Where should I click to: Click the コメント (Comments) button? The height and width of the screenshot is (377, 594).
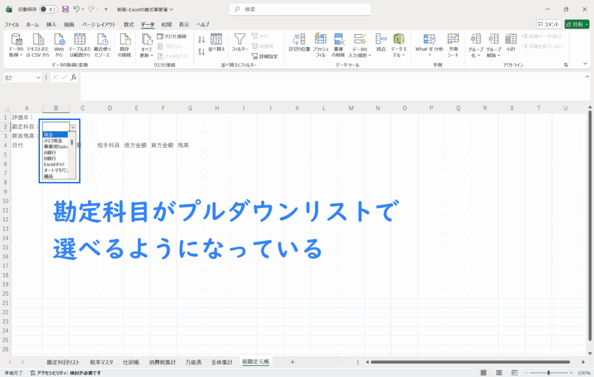549,24
